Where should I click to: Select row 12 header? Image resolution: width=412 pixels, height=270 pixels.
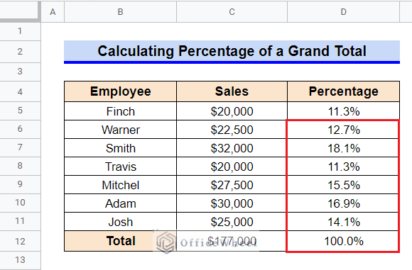tap(20, 241)
